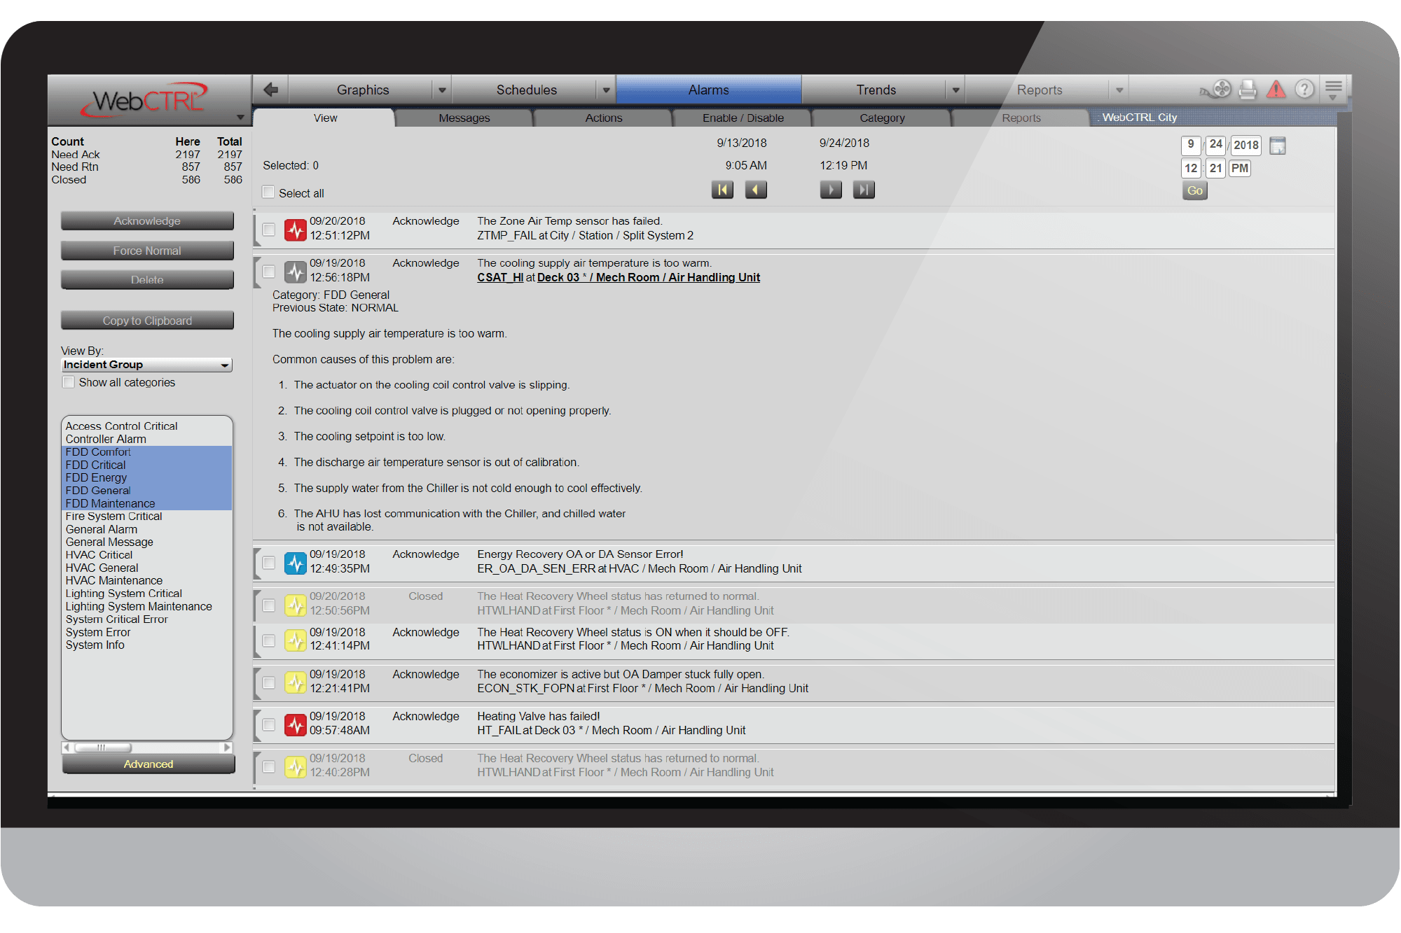This screenshot has height=933, width=1401.
Task: Switch to the Messages tab
Action: pos(463,117)
